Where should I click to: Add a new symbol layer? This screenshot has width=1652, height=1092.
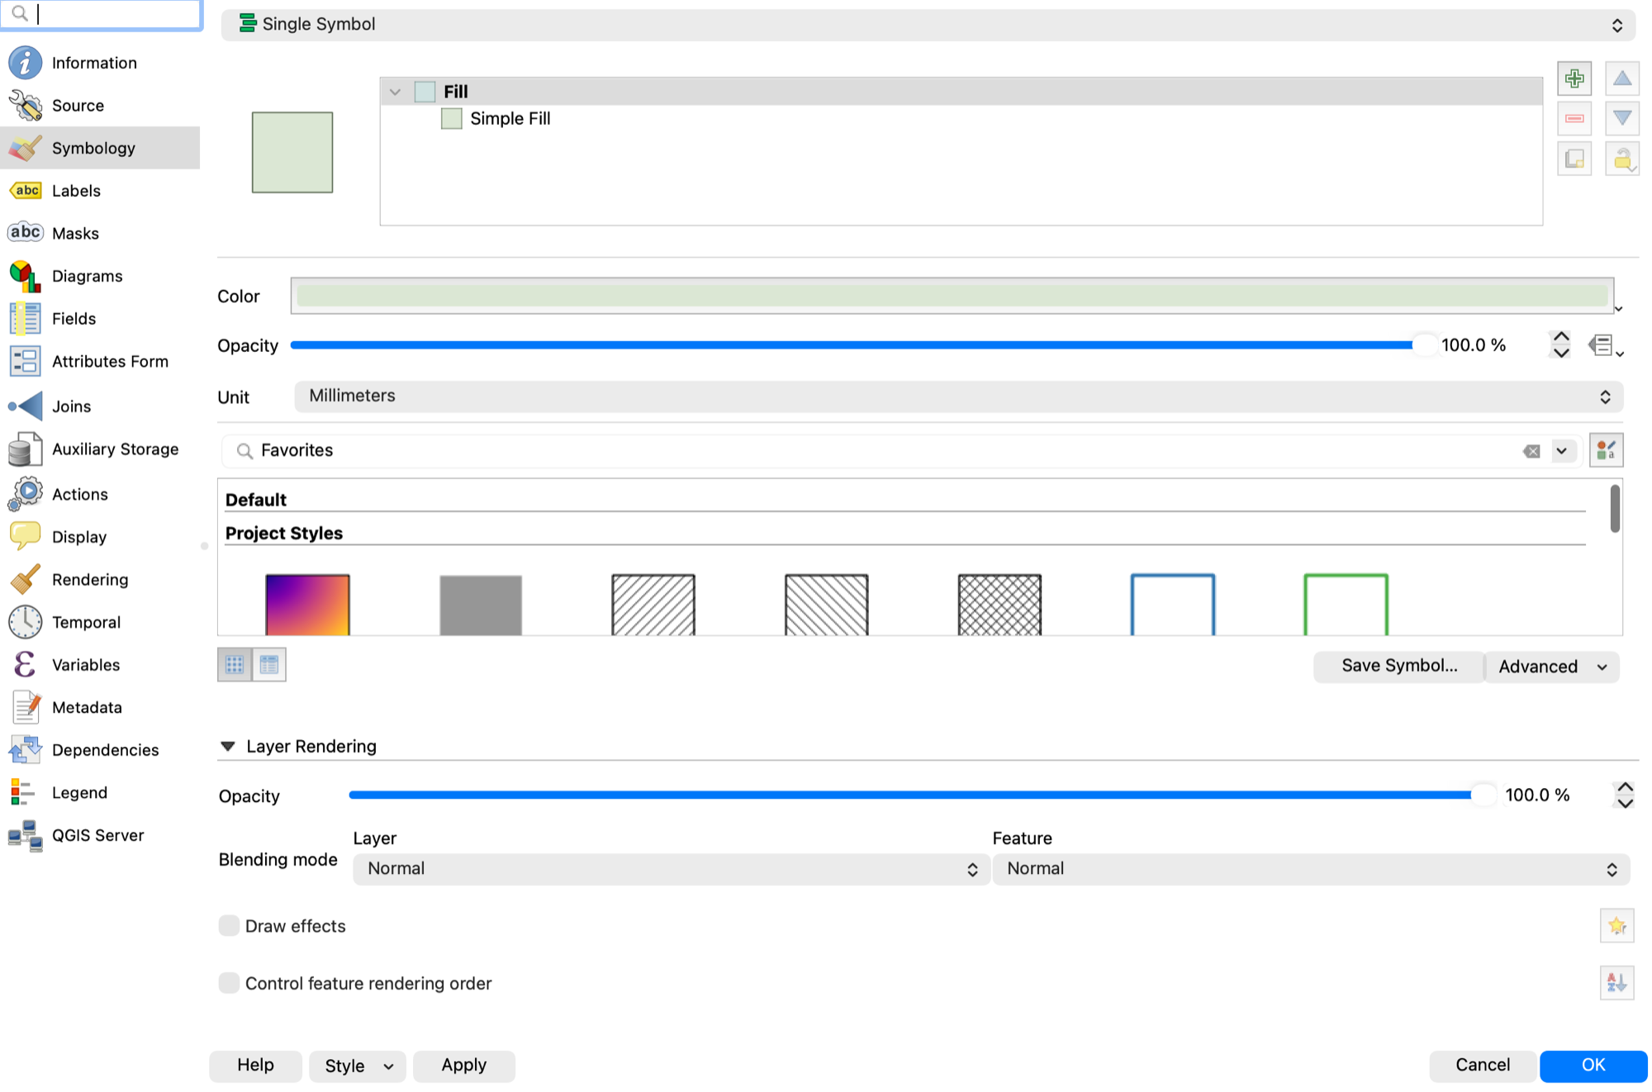(x=1574, y=78)
